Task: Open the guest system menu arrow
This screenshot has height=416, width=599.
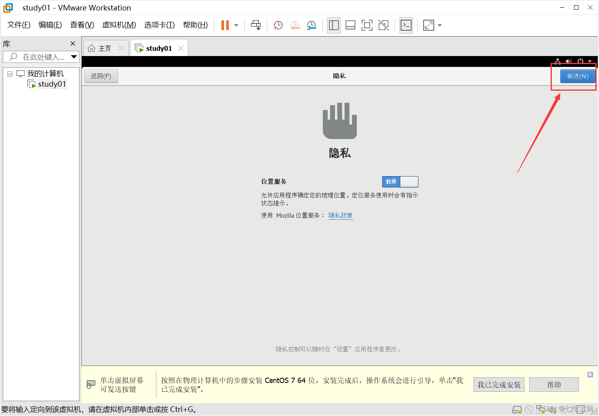Action: 590,62
